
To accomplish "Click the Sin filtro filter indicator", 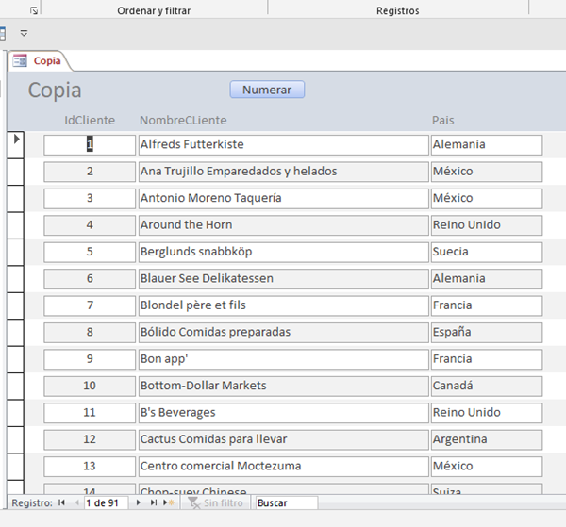I will [215, 503].
